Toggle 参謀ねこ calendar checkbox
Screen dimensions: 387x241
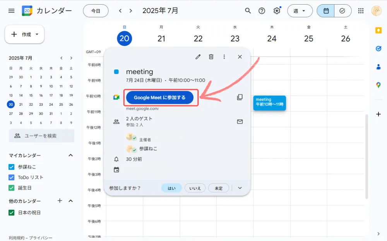11,167
